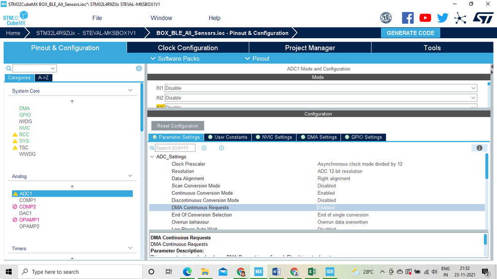
Task: Click the parameter list vertical scrollbar
Action: click(x=487, y=166)
